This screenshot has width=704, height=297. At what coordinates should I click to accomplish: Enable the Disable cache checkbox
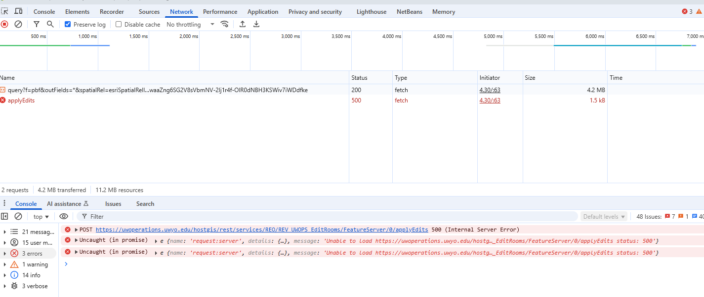(x=119, y=24)
